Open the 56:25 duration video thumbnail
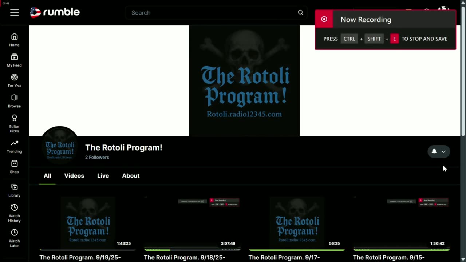The width and height of the screenshot is (466, 262). [x=297, y=223]
